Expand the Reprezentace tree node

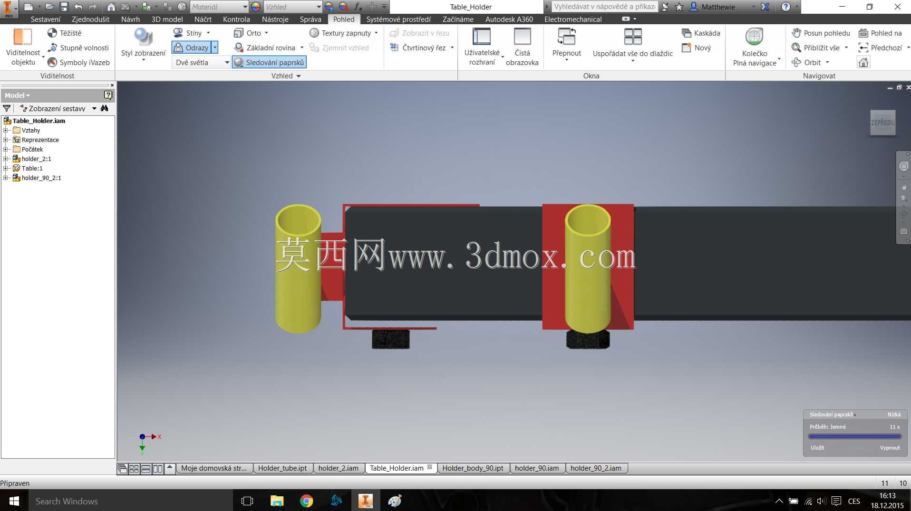(6, 140)
